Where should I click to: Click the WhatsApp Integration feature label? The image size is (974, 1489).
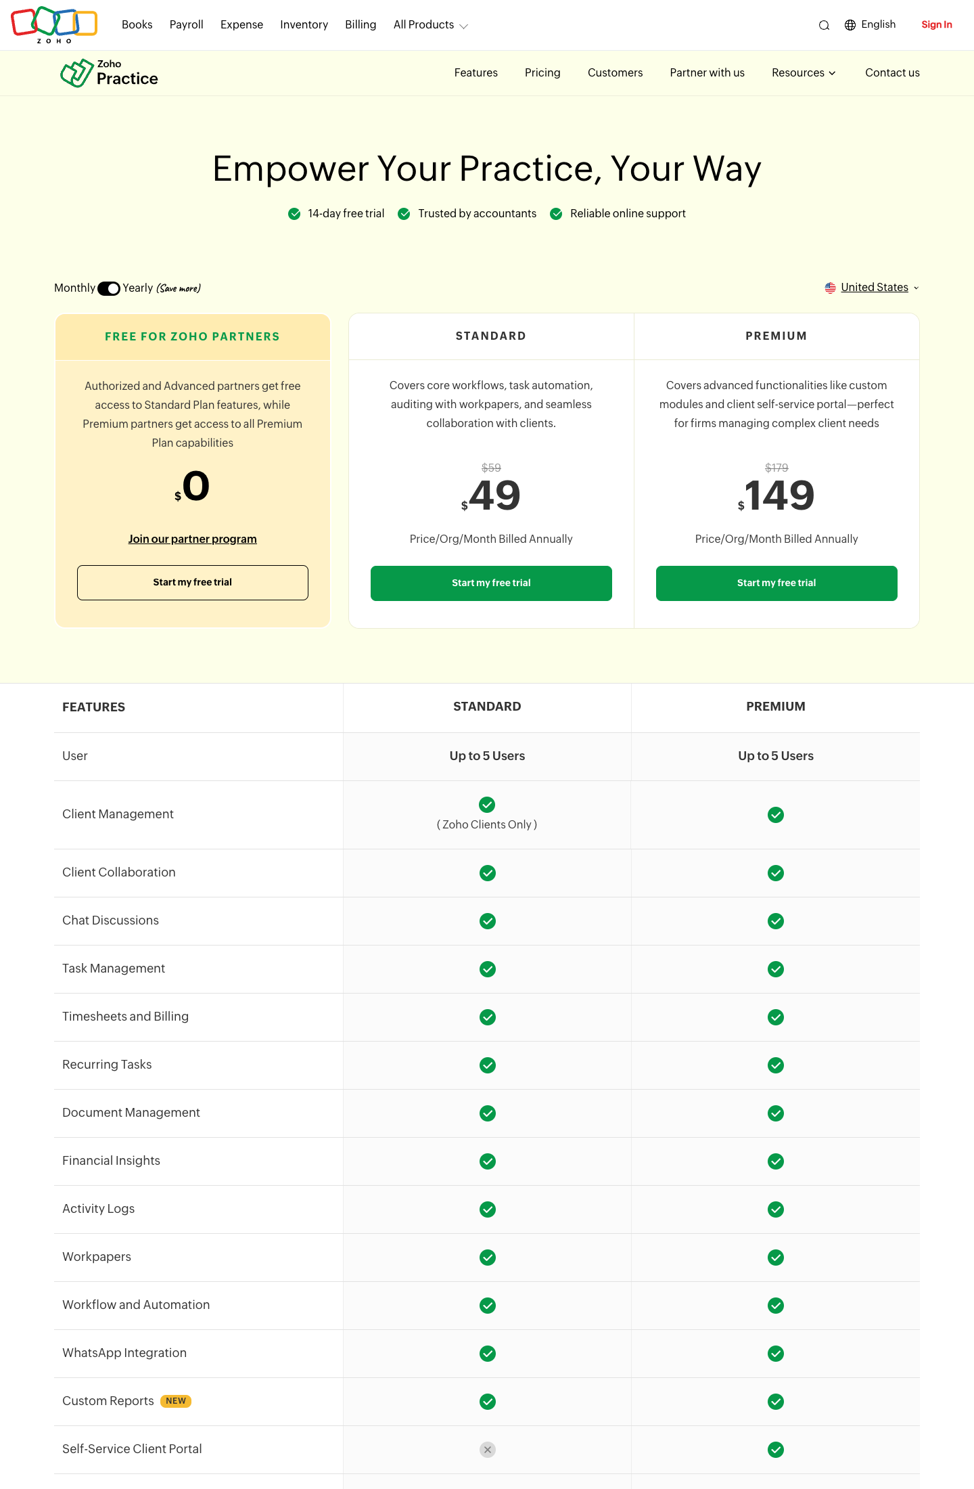(x=124, y=1353)
